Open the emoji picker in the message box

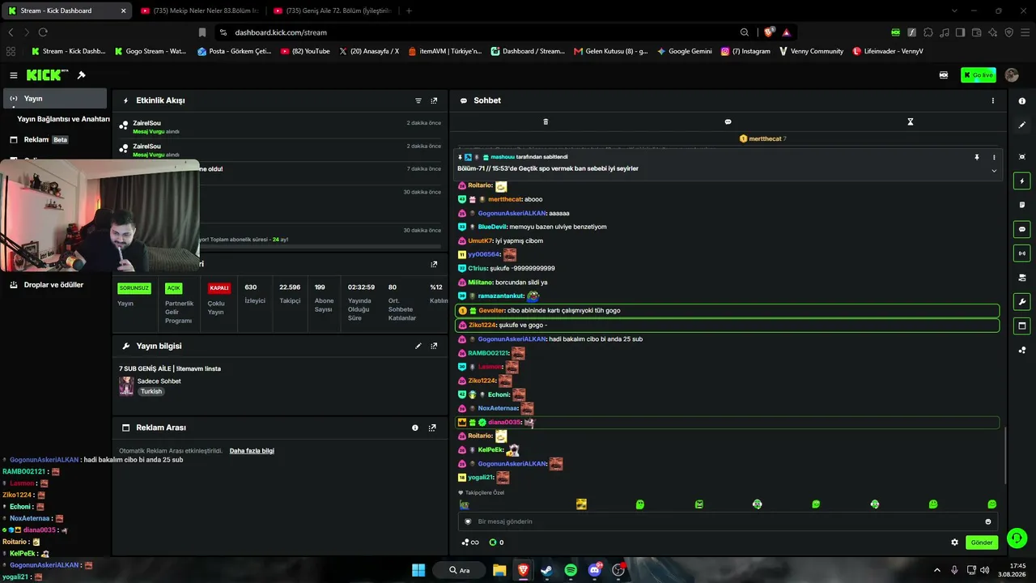(988, 521)
